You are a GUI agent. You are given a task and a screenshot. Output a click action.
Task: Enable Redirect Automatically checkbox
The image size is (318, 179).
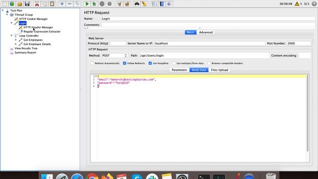click(x=92, y=63)
